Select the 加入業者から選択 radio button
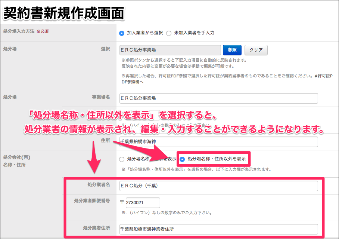The image size is (339, 239). 122,33
